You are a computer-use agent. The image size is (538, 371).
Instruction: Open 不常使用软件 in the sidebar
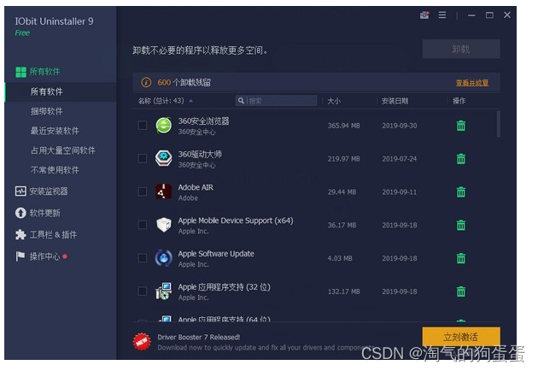(x=55, y=170)
